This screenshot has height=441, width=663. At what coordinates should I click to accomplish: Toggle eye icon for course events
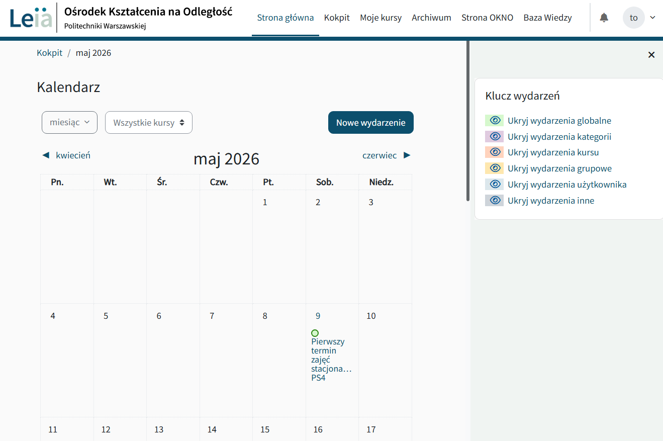coord(494,152)
